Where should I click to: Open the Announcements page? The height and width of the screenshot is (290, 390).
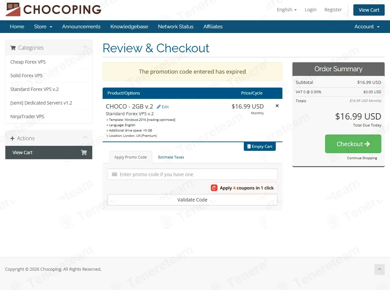[81, 27]
